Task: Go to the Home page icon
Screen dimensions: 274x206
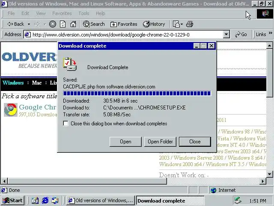Action: click(73, 24)
